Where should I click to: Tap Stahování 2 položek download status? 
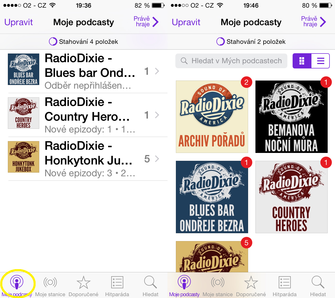click(251, 41)
